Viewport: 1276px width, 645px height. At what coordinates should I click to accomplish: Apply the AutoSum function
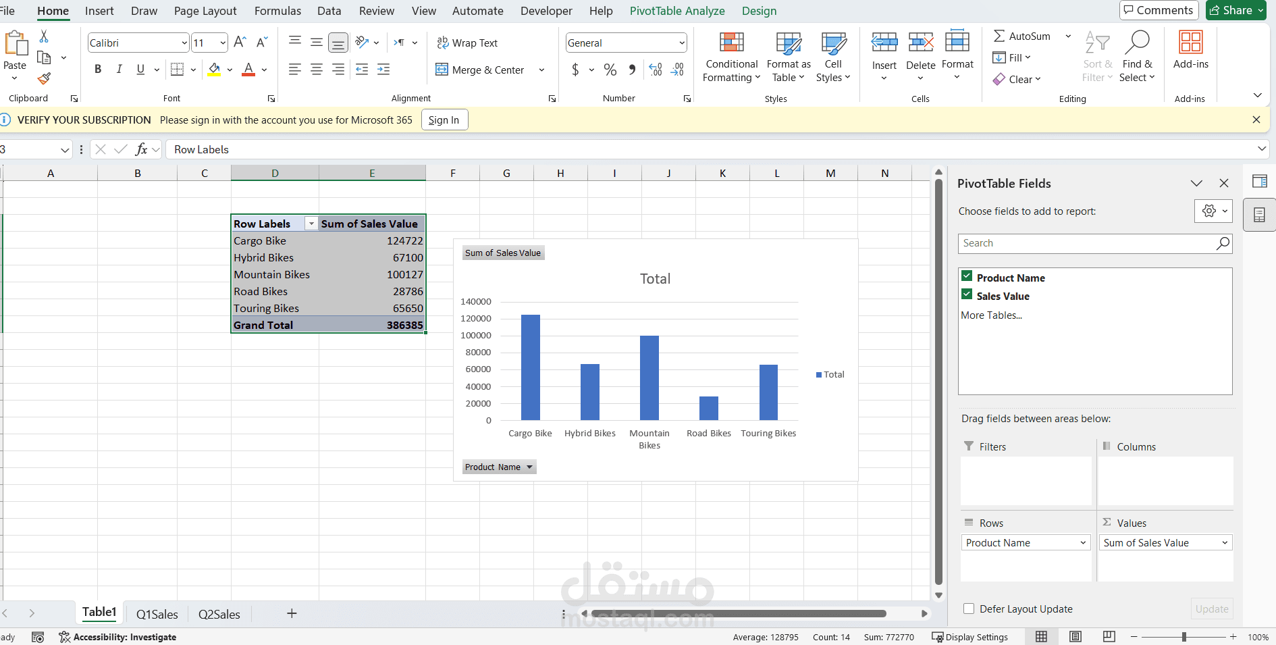[1021, 36]
